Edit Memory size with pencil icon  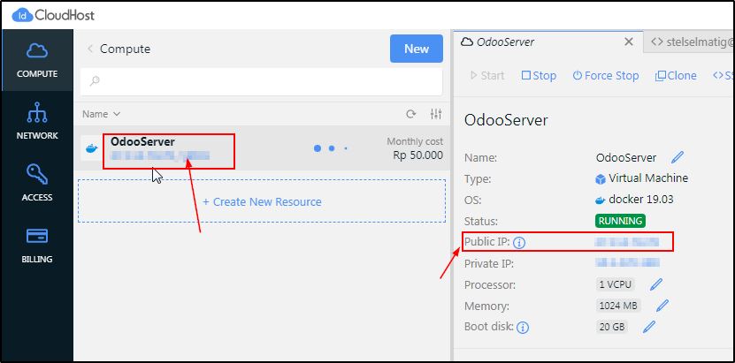pyautogui.click(x=662, y=306)
